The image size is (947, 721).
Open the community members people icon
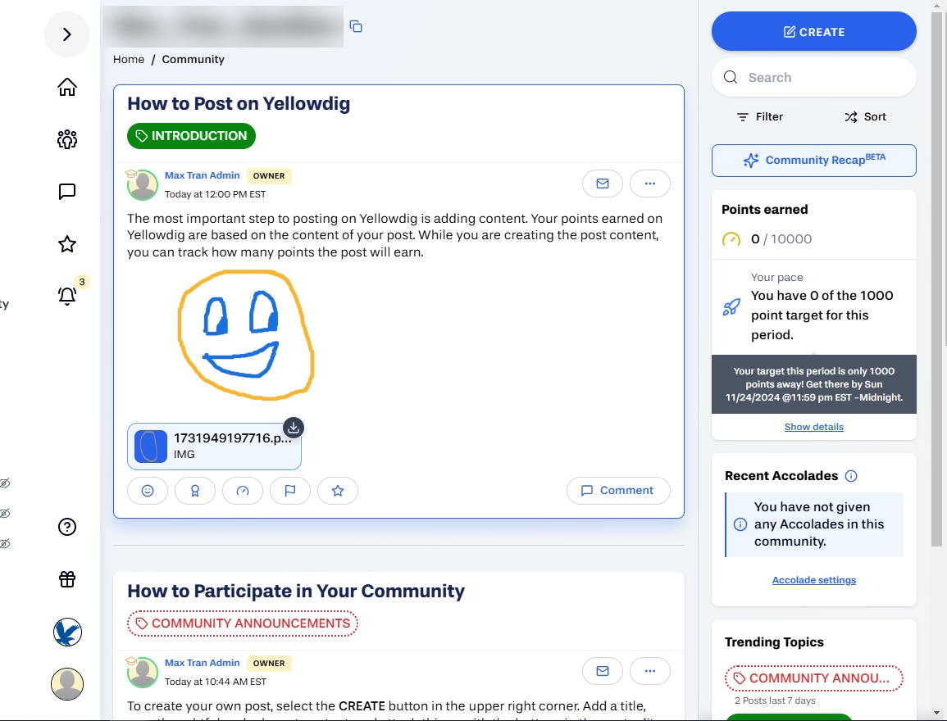click(x=67, y=139)
